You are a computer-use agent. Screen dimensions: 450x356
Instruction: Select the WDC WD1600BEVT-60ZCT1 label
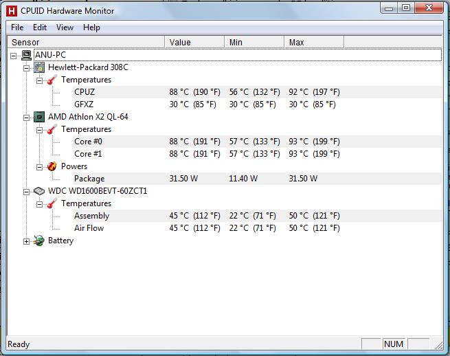(98, 191)
